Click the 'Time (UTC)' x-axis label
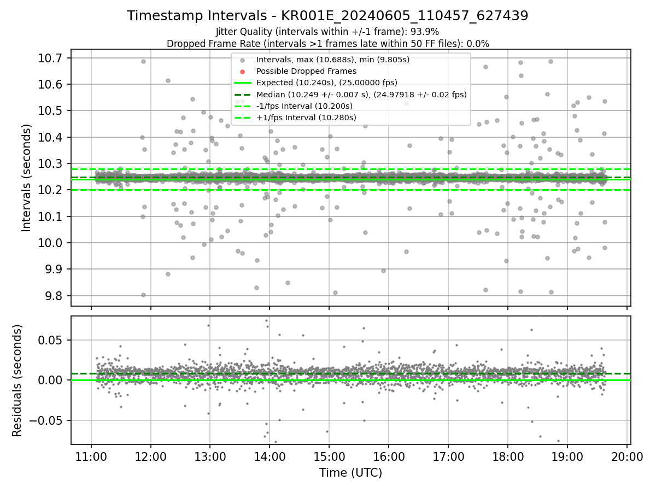This screenshot has width=656, height=492. [350, 473]
